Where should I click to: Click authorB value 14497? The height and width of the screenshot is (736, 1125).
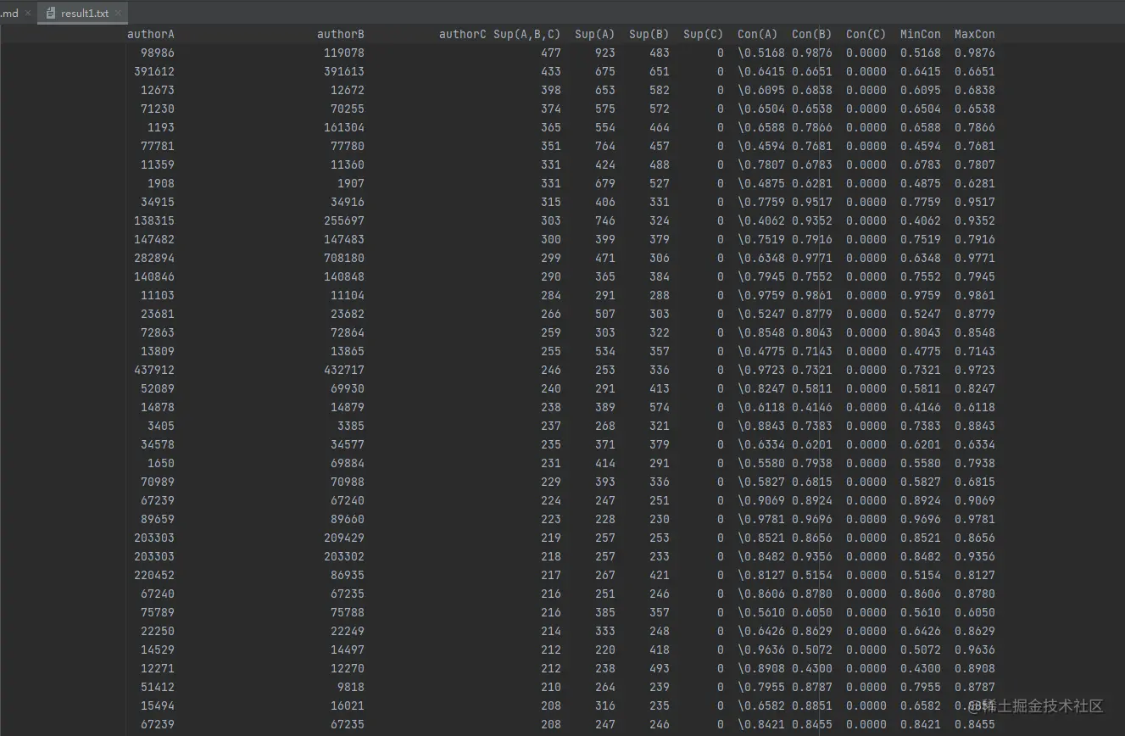pyautogui.click(x=348, y=650)
